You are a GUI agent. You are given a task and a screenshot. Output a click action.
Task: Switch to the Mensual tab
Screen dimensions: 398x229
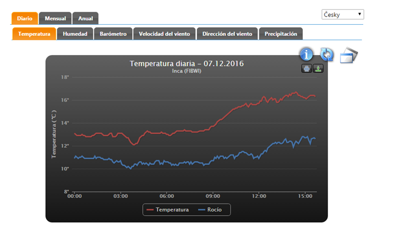55,18
